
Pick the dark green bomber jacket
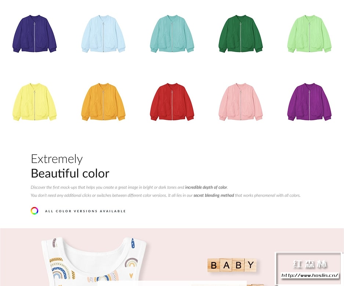pos(241,34)
